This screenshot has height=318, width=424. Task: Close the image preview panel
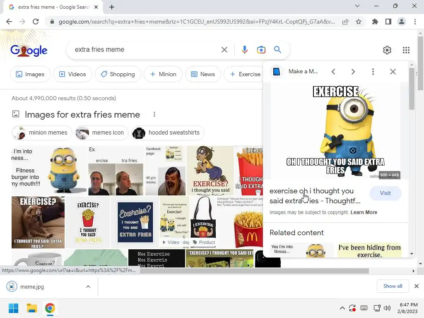tap(393, 72)
